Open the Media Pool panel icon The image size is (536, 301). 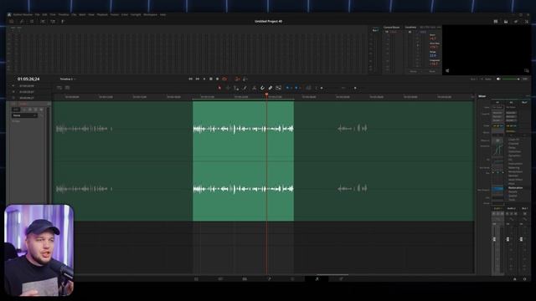pyautogui.click(x=12, y=21)
